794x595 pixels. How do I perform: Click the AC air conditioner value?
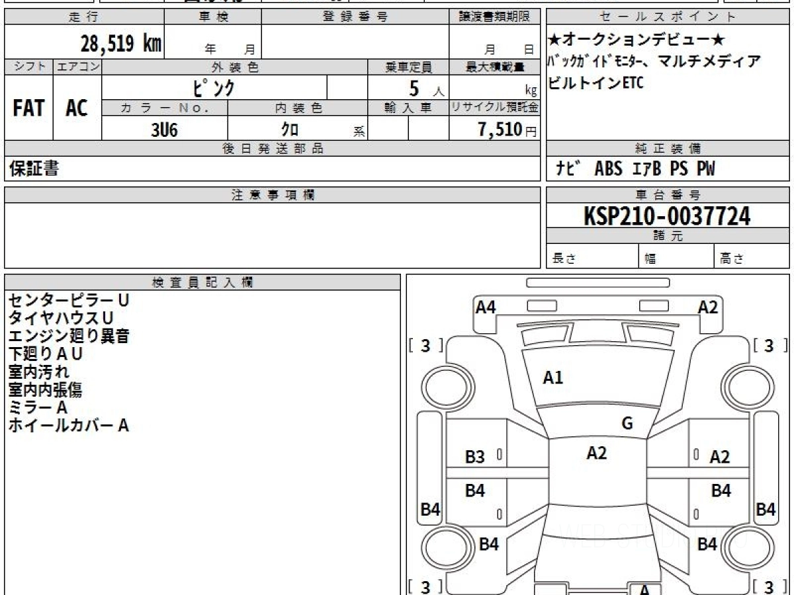[77, 108]
